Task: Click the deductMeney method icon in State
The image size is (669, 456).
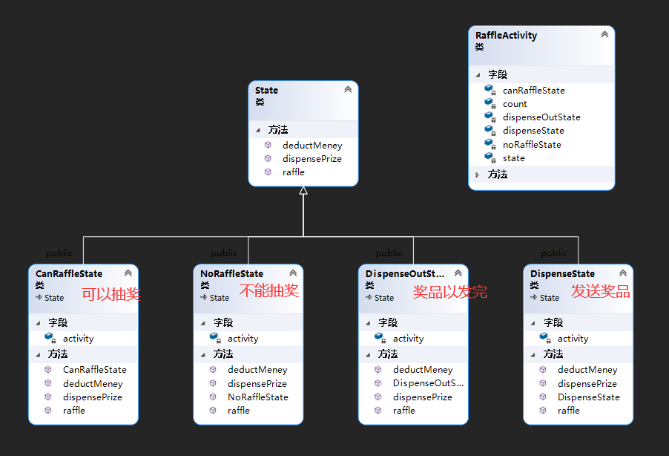Action: coord(268,145)
